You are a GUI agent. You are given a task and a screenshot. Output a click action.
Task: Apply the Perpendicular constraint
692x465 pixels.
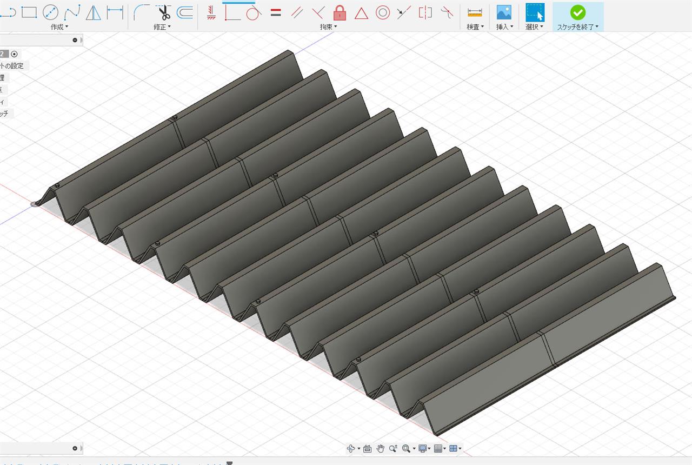point(318,12)
